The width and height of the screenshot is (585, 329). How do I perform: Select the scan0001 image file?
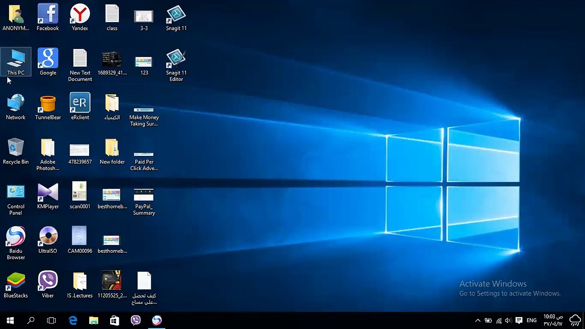(80, 196)
